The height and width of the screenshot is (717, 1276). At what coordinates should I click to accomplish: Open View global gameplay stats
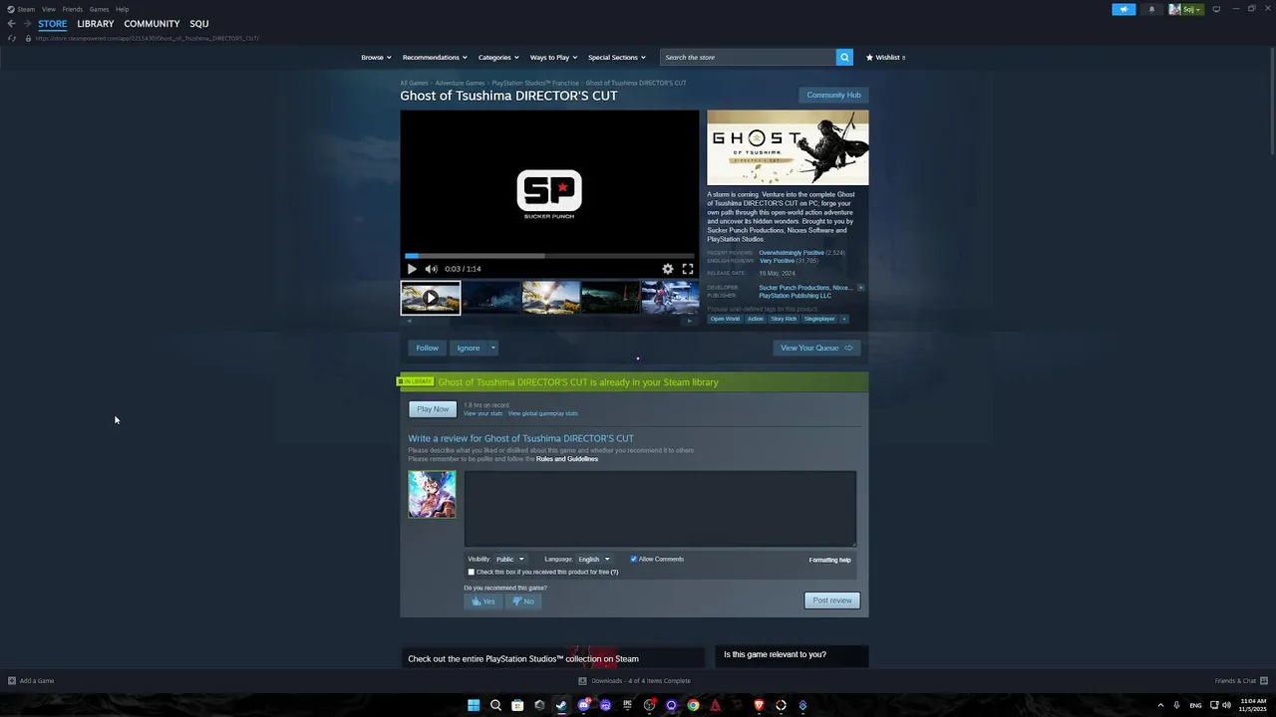pos(542,413)
